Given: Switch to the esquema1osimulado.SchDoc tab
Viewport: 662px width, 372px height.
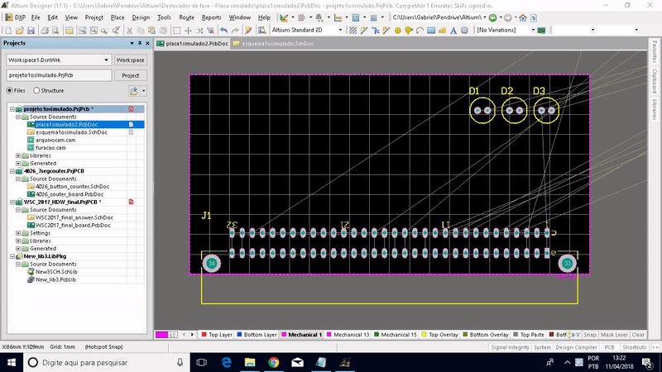Looking at the screenshot, I should tap(274, 44).
